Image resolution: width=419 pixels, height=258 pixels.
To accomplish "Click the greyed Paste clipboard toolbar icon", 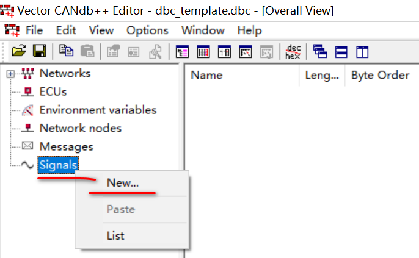I will 87,51.
